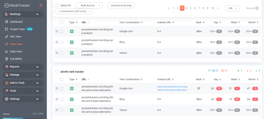This screenshot has height=119, width=264.
Task: Open Daily View in the sidebar
Action: [16, 51]
